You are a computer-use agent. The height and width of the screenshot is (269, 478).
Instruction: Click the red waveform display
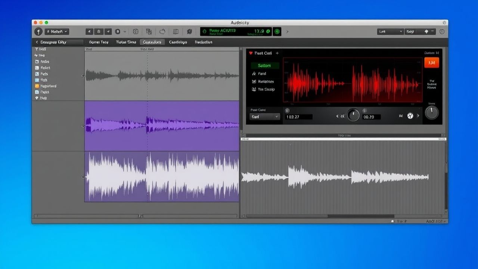353,80
